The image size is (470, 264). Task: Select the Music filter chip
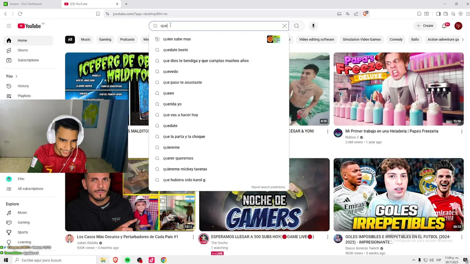[86, 39]
